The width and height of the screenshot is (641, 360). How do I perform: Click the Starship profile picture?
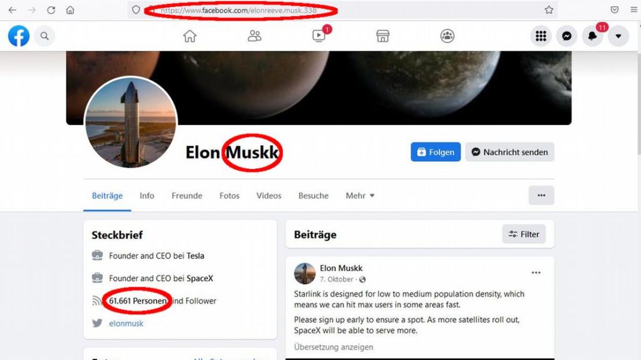tap(131, 122)
